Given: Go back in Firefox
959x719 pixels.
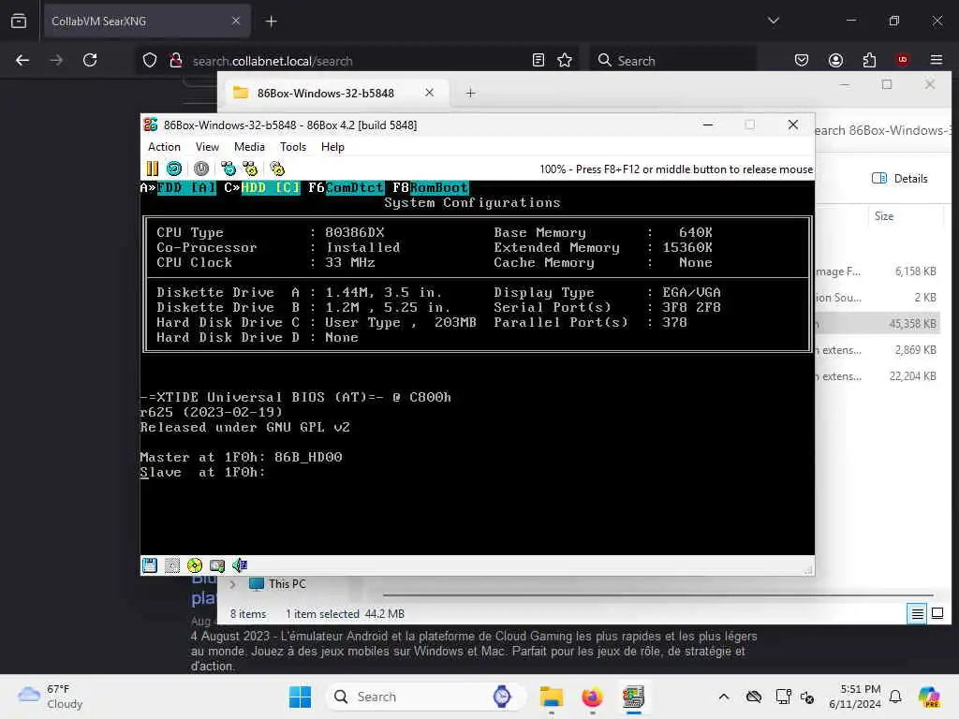Looking at the screenshot, I should (x=22, y=60).
